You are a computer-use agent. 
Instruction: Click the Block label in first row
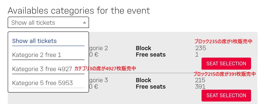143,48
